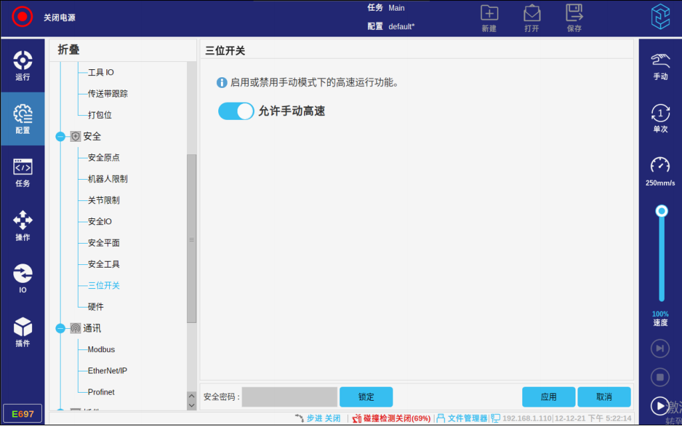Select 安全平面 in the tree
This screenshot has height=426, width=682.
click(104, 243)
